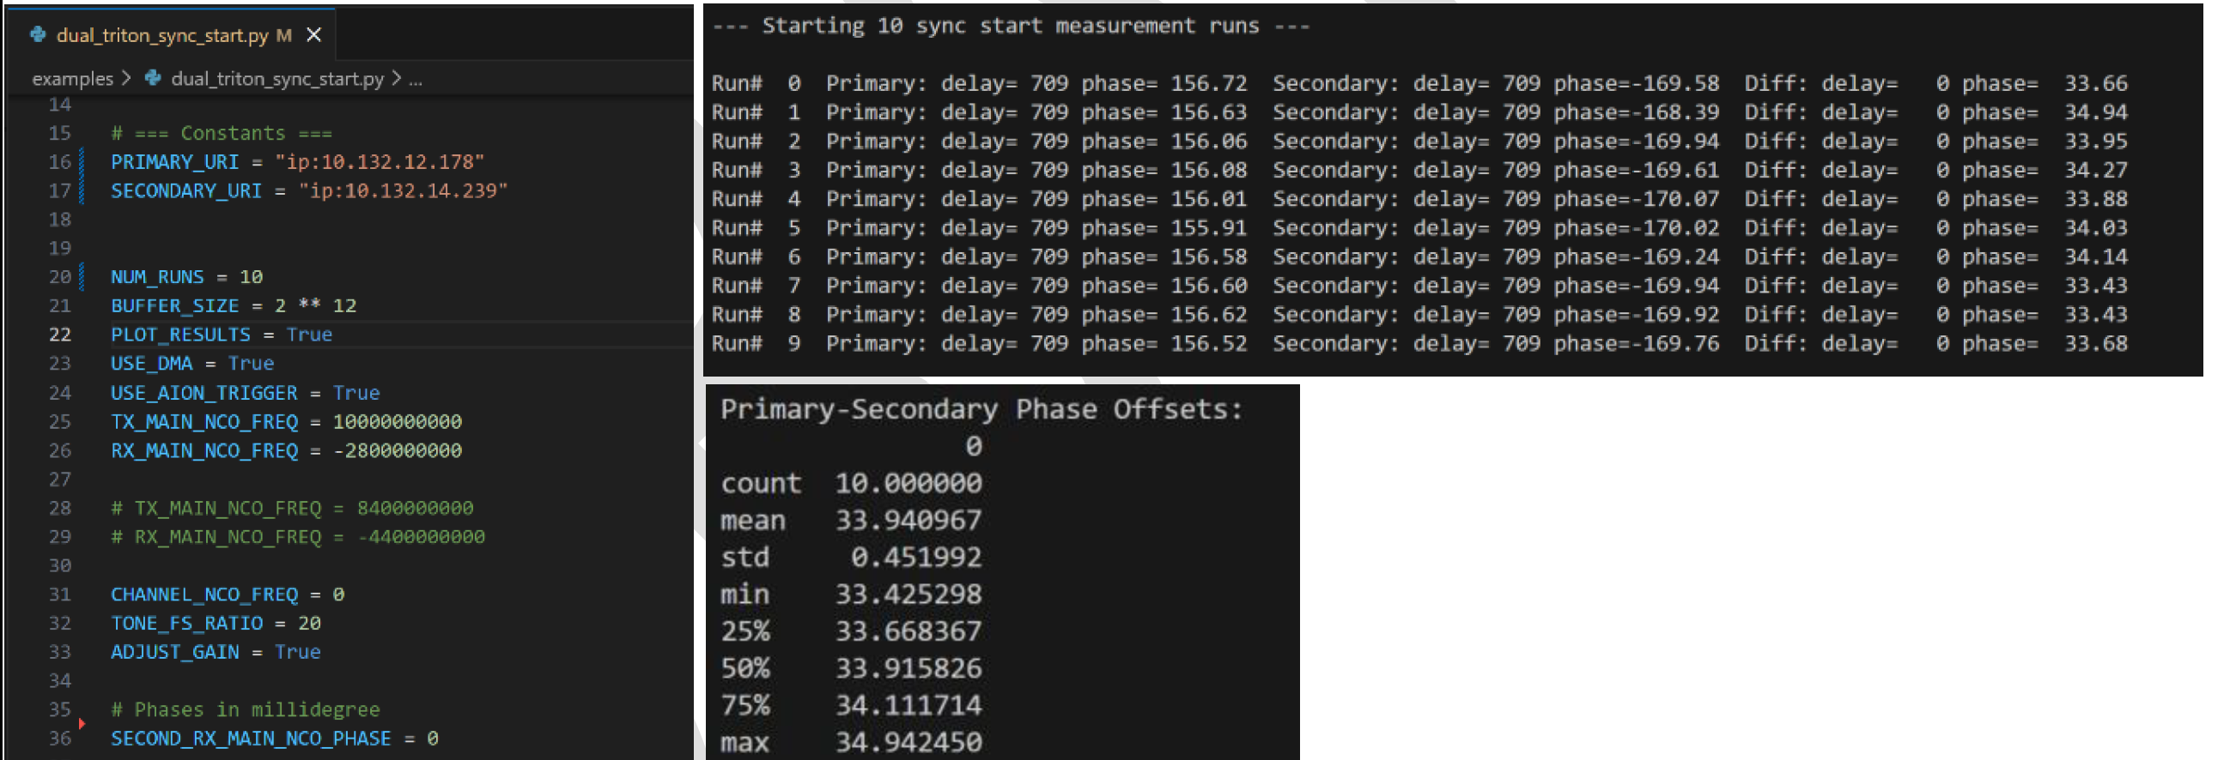Click the Python icon in the breadcrumb bar

pyautogui.click(x=153, y=78)
